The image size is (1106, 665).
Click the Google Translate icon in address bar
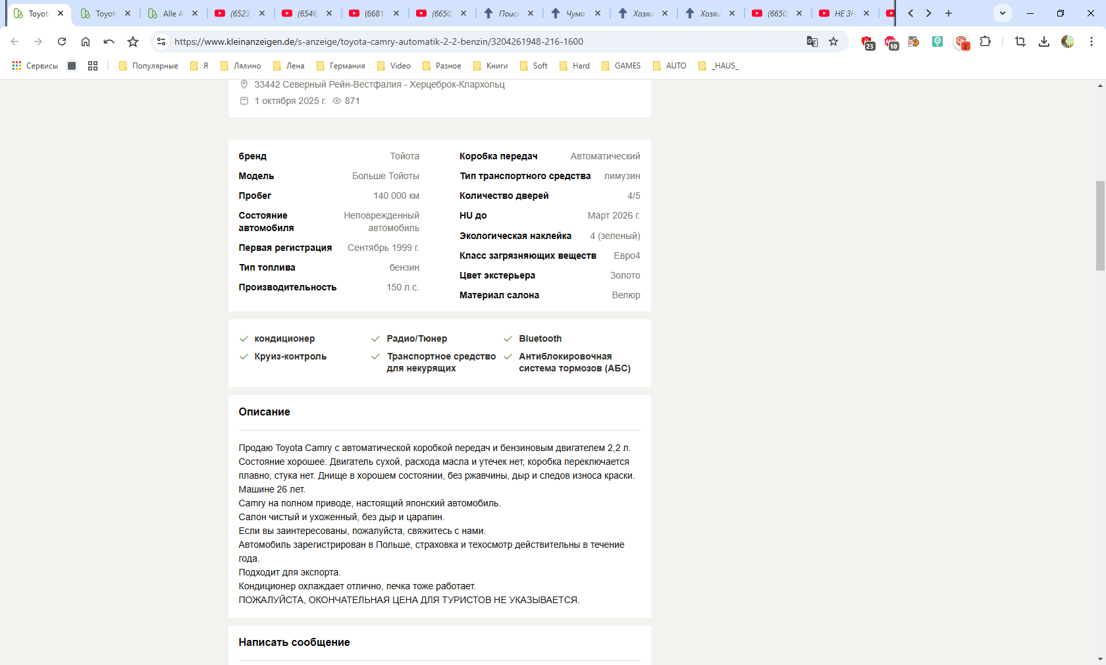812,41
